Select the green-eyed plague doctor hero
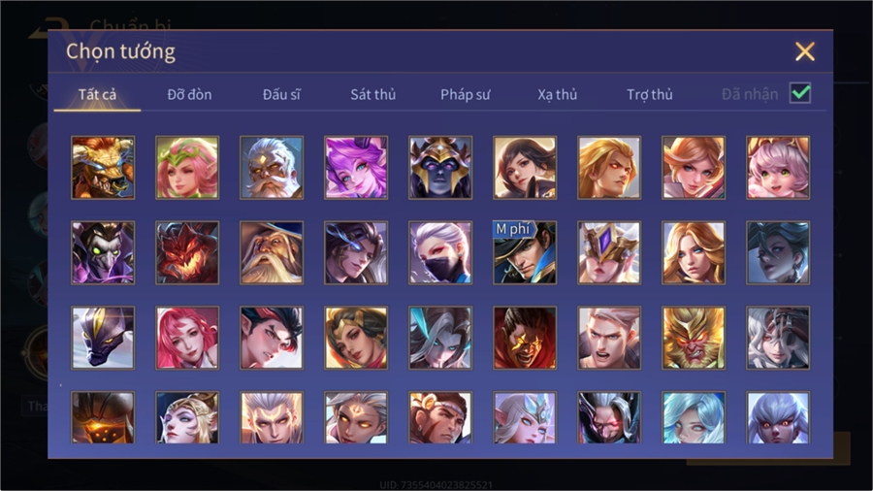Screen dimensions: 873x491 [x=103, y=252]
